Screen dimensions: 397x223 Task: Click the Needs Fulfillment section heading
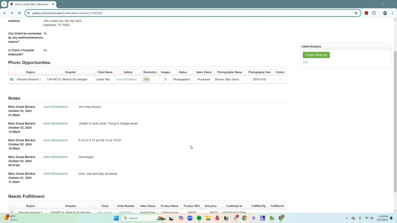click(x=26, y=196)
